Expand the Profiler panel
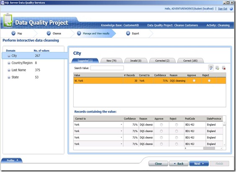Screen dimensions: 236x172 tap(12, 160)
